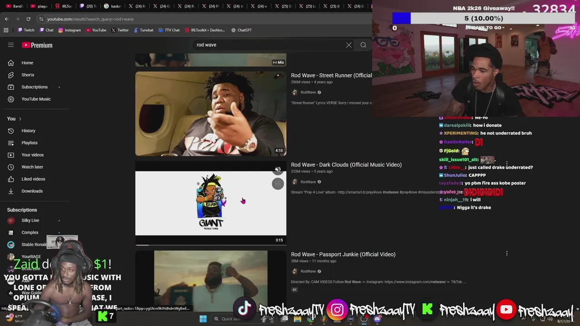Screen dimensions: 580x326
Task: Open the Windows Start menu
Action: (203, 319)
